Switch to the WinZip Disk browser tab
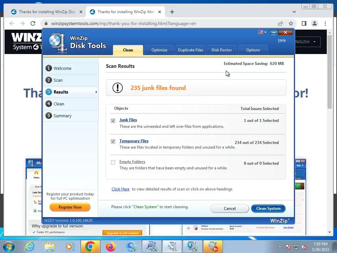The width and height of the screenshot is (337, 253). click(47, 12)
